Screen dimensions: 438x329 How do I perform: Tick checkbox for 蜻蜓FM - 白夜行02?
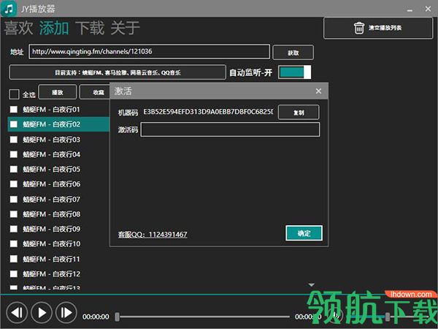click(13, 124)
